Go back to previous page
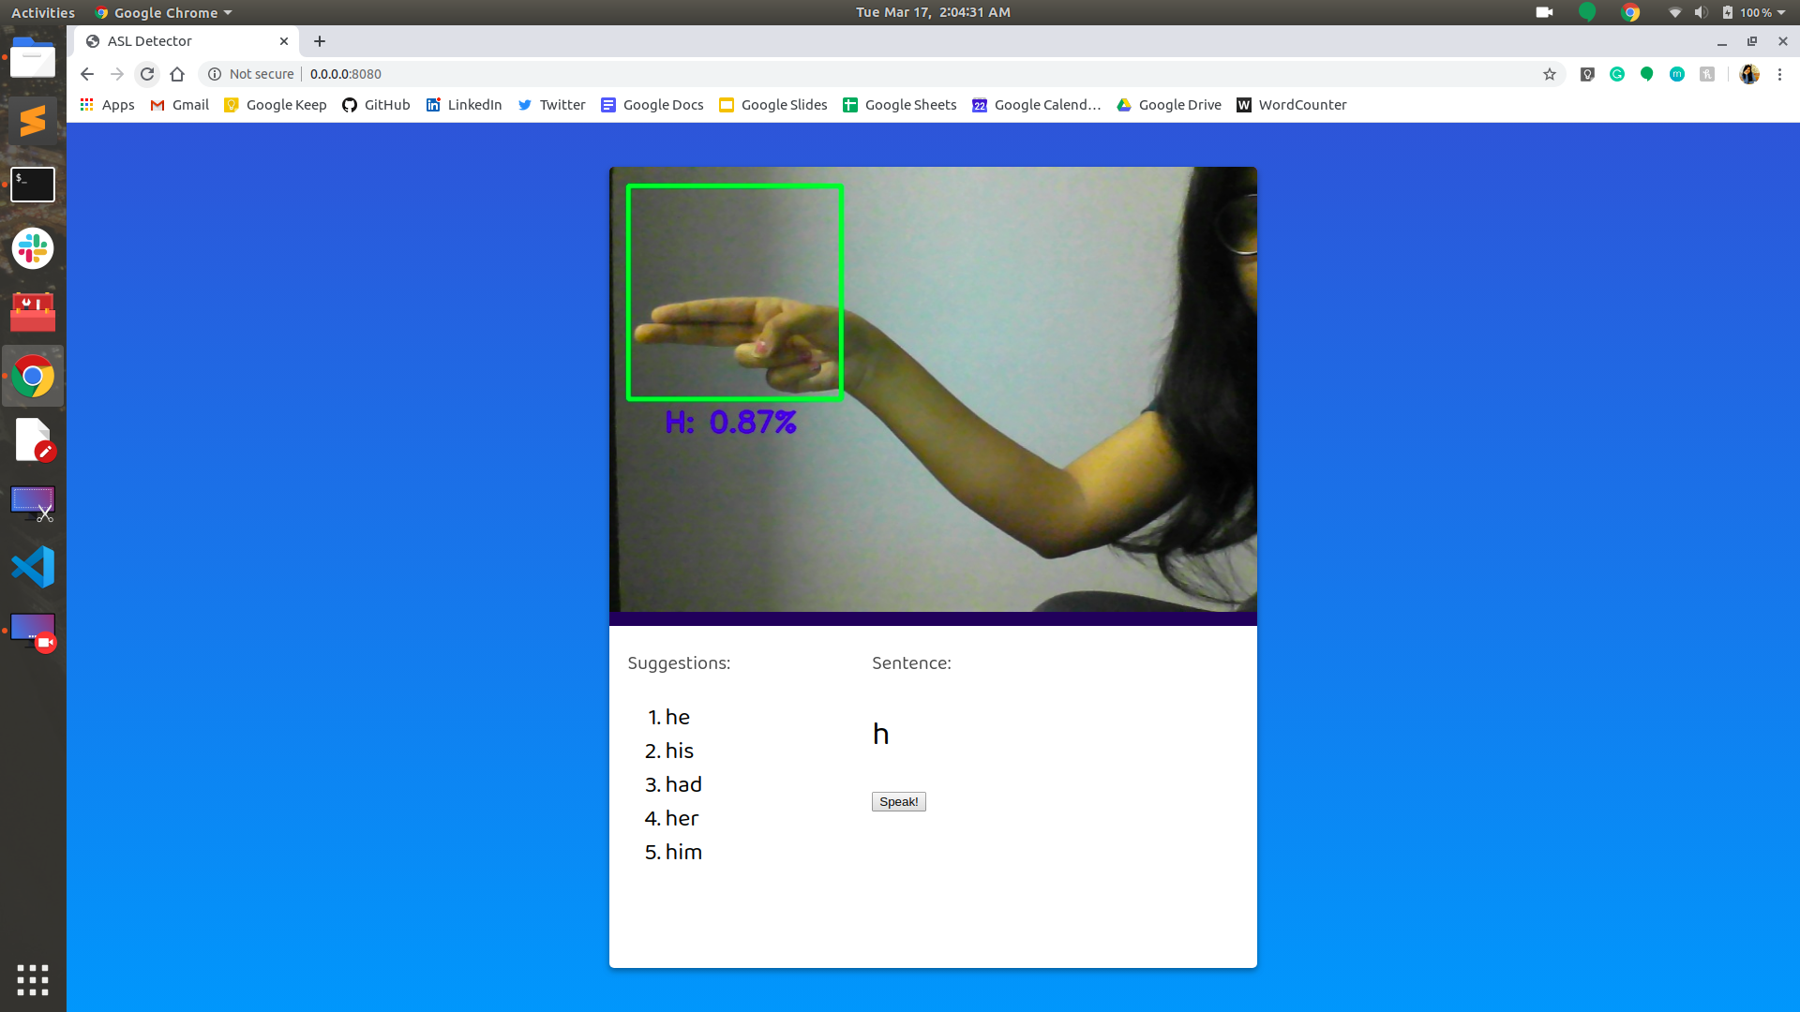Image resolution: width=1800 pixels, height=1012 pixels. click(87, 74)
